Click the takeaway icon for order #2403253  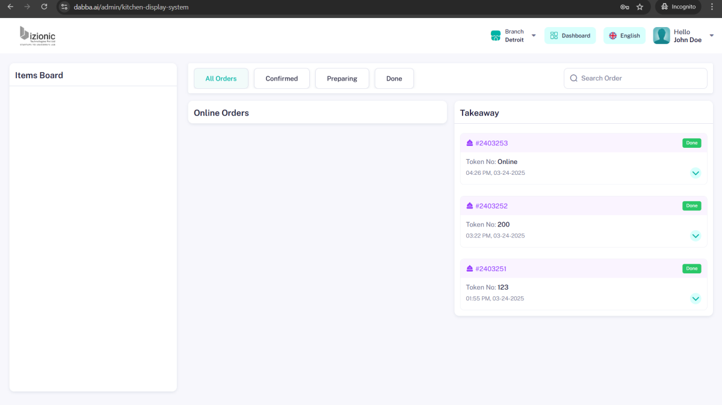pos(470,143)
